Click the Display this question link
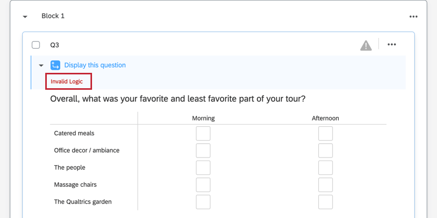 pos(95,65)
